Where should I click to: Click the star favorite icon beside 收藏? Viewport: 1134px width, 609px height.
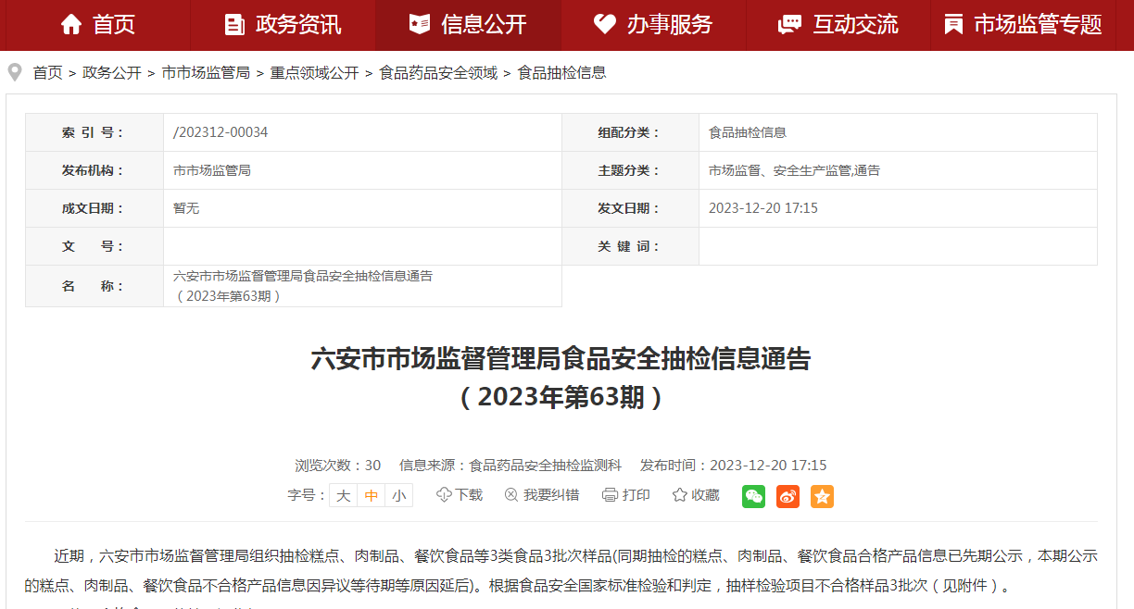click(679, 495)
